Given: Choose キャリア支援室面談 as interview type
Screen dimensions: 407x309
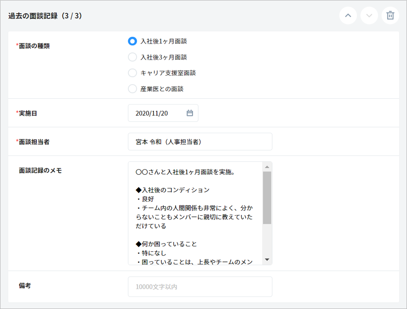Looking at the screenshot, I should [x=132, y=73].
